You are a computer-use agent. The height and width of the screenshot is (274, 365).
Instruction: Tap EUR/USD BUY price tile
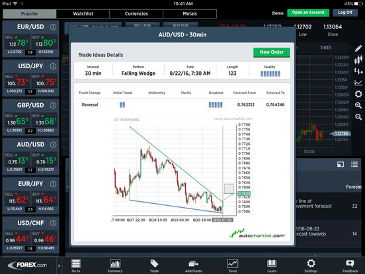click(x=44, y=41)
